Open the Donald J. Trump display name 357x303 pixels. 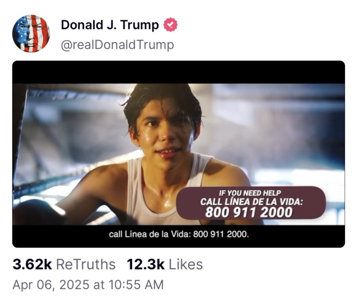110,25
